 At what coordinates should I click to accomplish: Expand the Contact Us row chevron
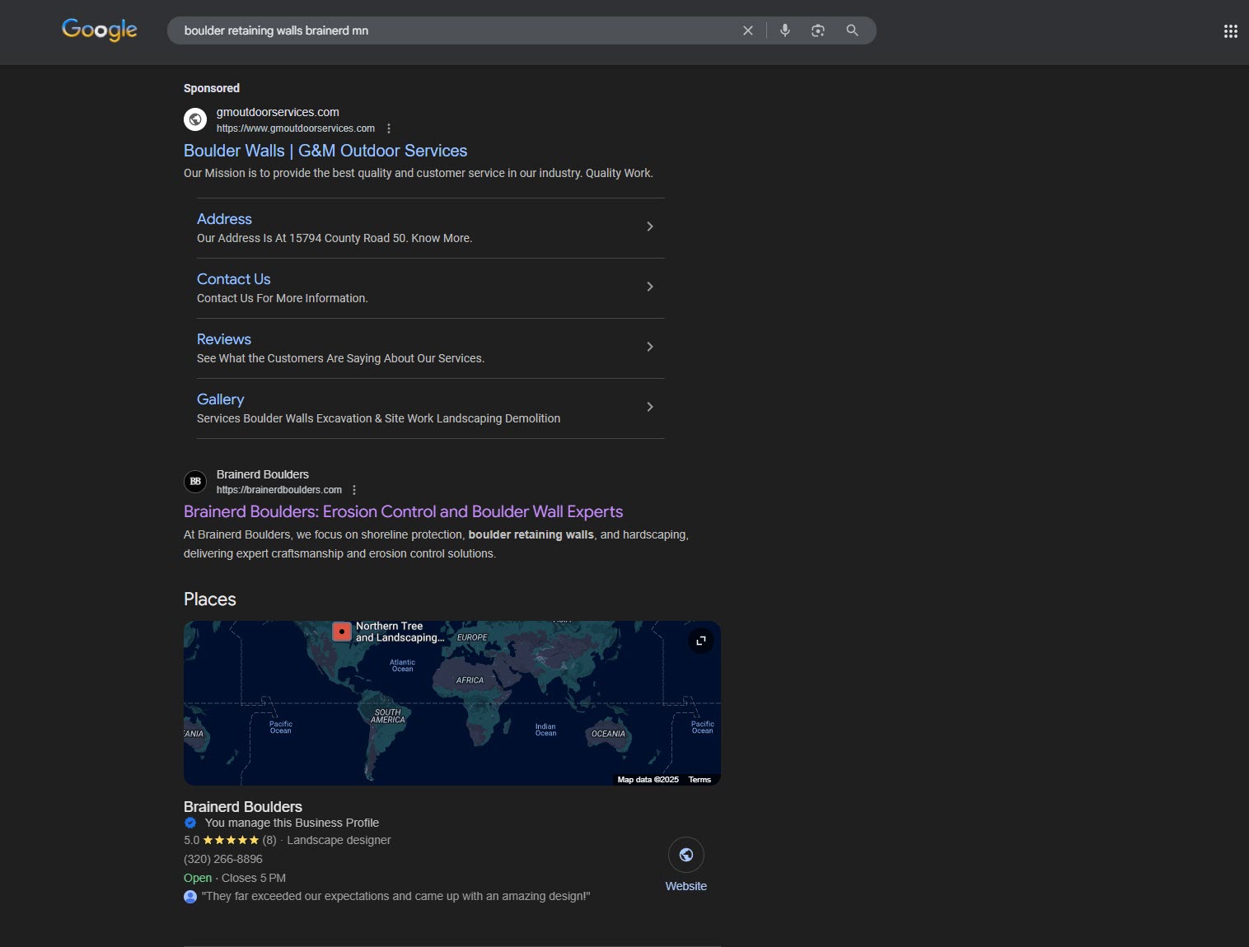(650, 287)
